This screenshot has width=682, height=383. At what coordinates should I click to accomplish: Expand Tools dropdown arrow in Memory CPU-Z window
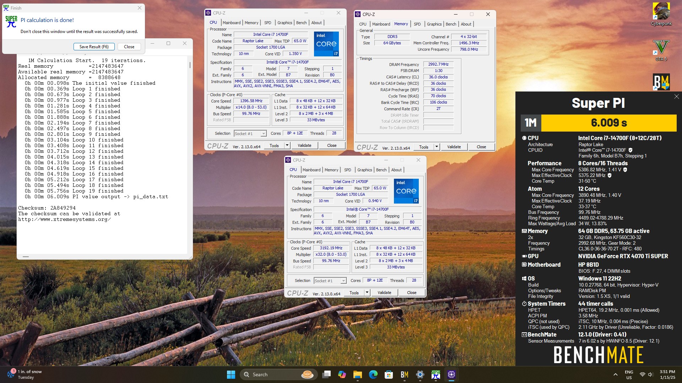click(437, 147)
